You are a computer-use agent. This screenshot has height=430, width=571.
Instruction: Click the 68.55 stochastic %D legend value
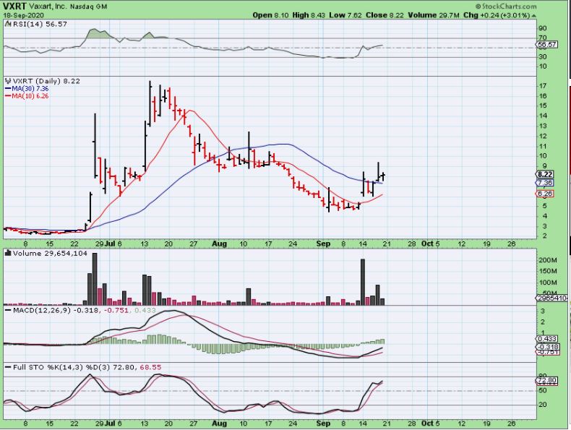pos(150,367)
